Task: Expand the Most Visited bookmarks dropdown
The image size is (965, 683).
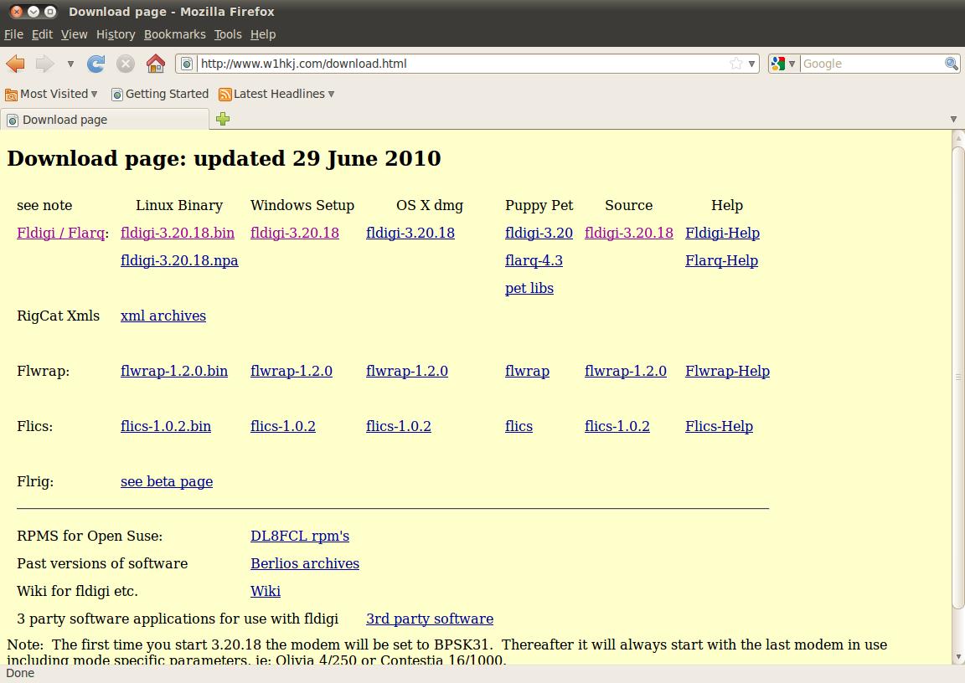Action: 52,94
